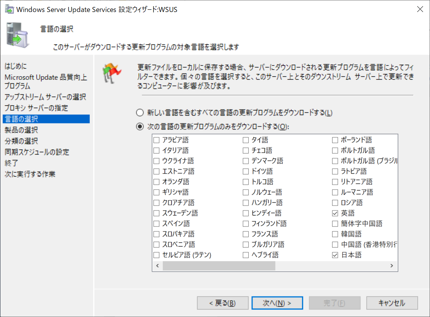Check the セルビア語 (ラテン) checkbox
Screen dimensions: 430x317
[x=156, y=255]
